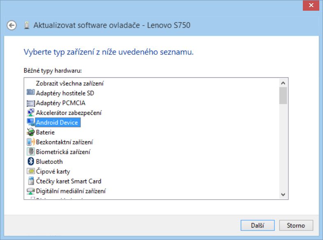Pick 'Čtečky karet Smart Card' entry

69,181
